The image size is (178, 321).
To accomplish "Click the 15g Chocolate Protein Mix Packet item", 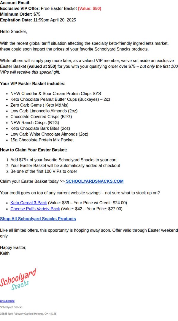I will pos(42,140).
